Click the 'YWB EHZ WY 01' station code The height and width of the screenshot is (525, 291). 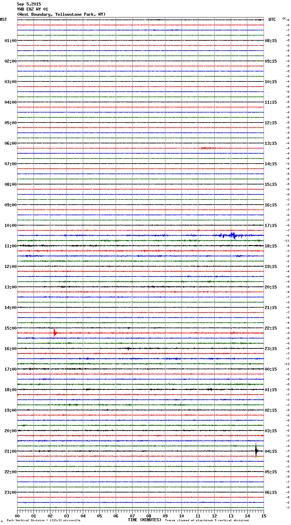click(33, 9)
